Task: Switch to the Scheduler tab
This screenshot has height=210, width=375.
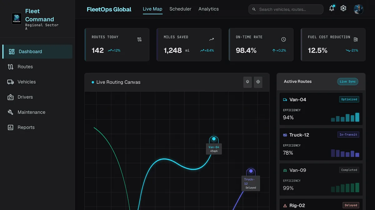Action: (180, 9)
